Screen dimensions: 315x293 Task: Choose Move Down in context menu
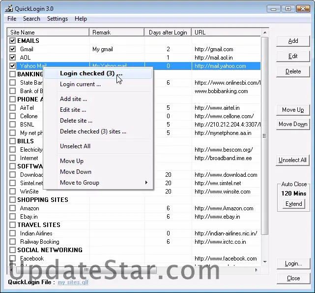pos(98,172)
